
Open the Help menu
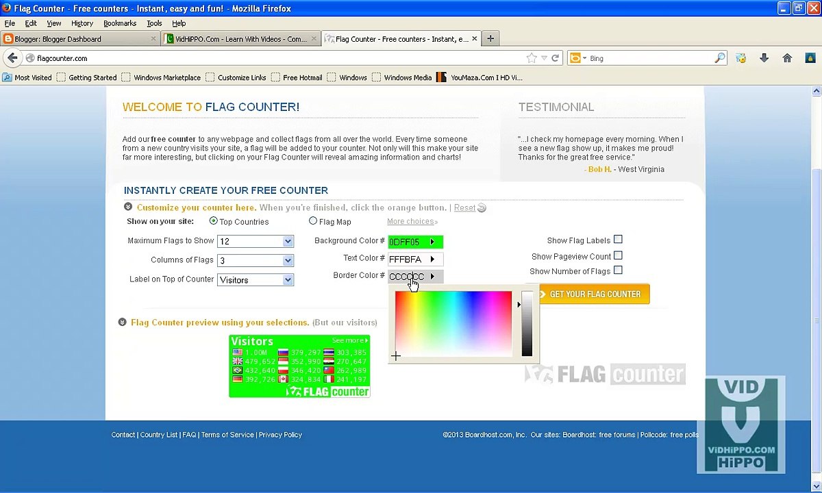tap(179, 23)
